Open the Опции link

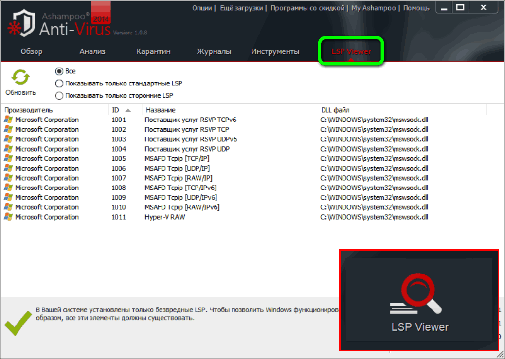(202, 8)
